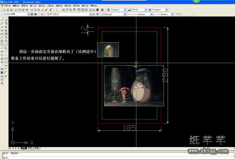Click the Undo arrow in the toolbar

click(x=51, y=10)
